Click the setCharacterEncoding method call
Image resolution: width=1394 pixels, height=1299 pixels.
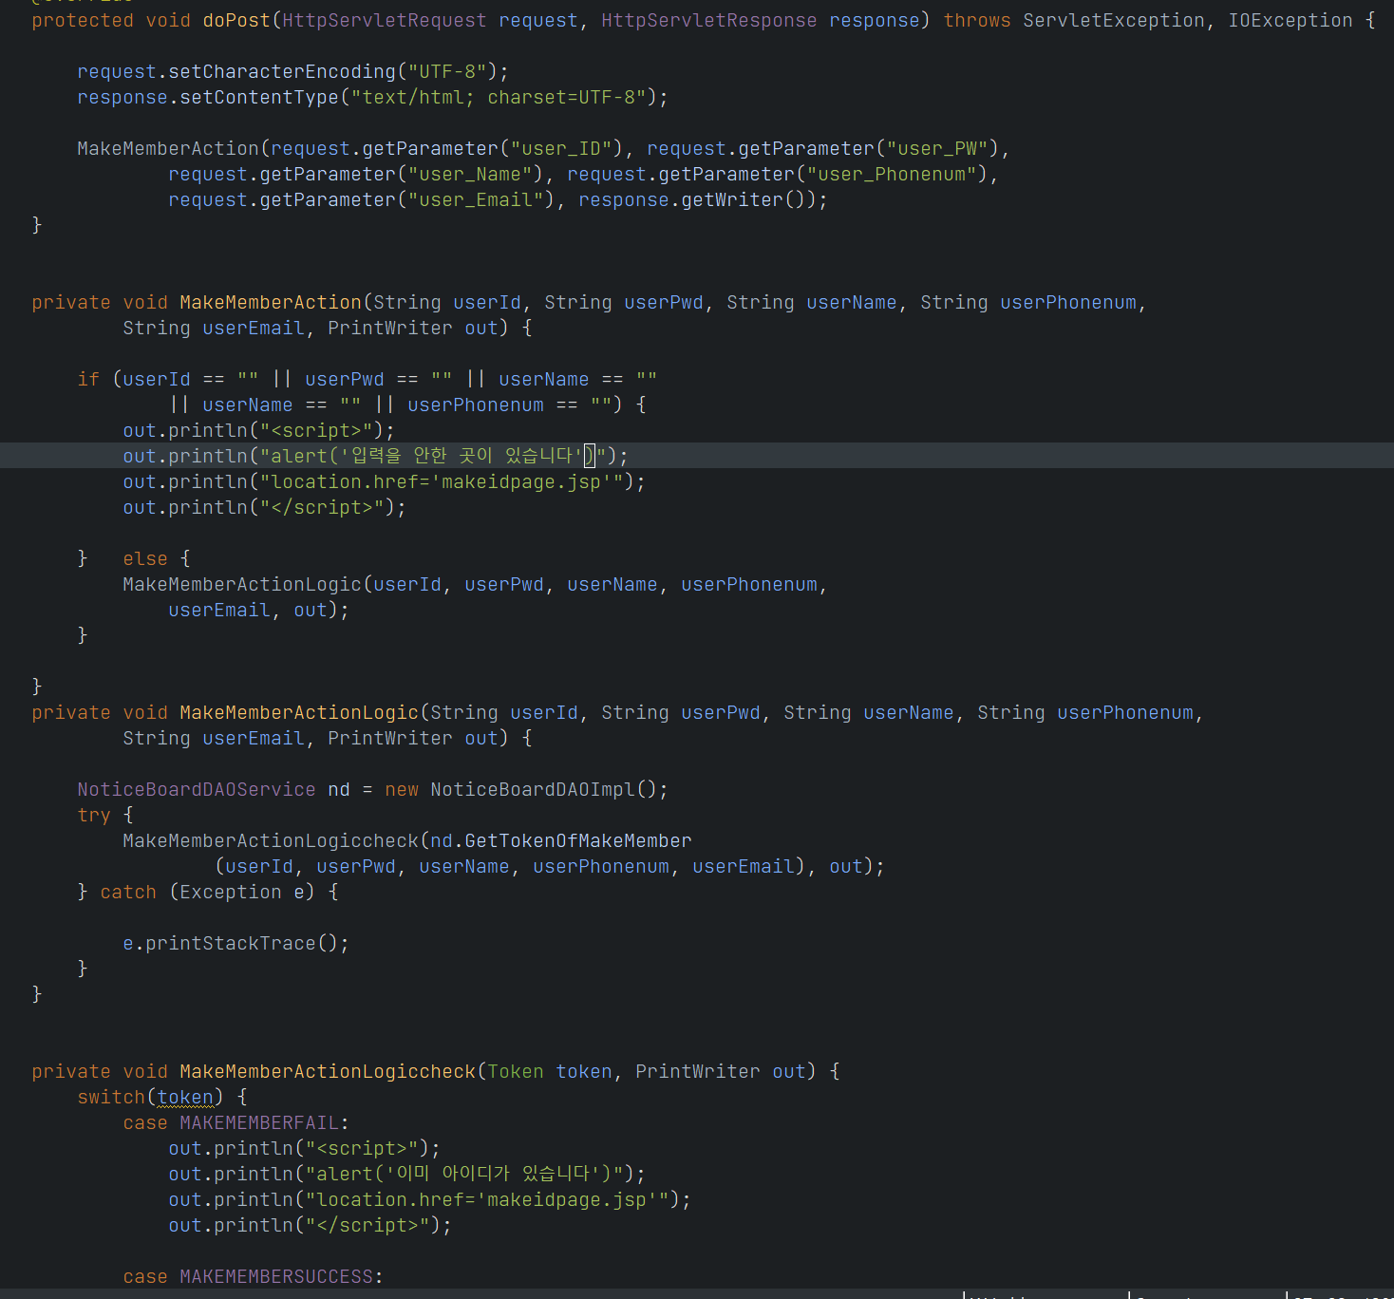coord(282,71)
